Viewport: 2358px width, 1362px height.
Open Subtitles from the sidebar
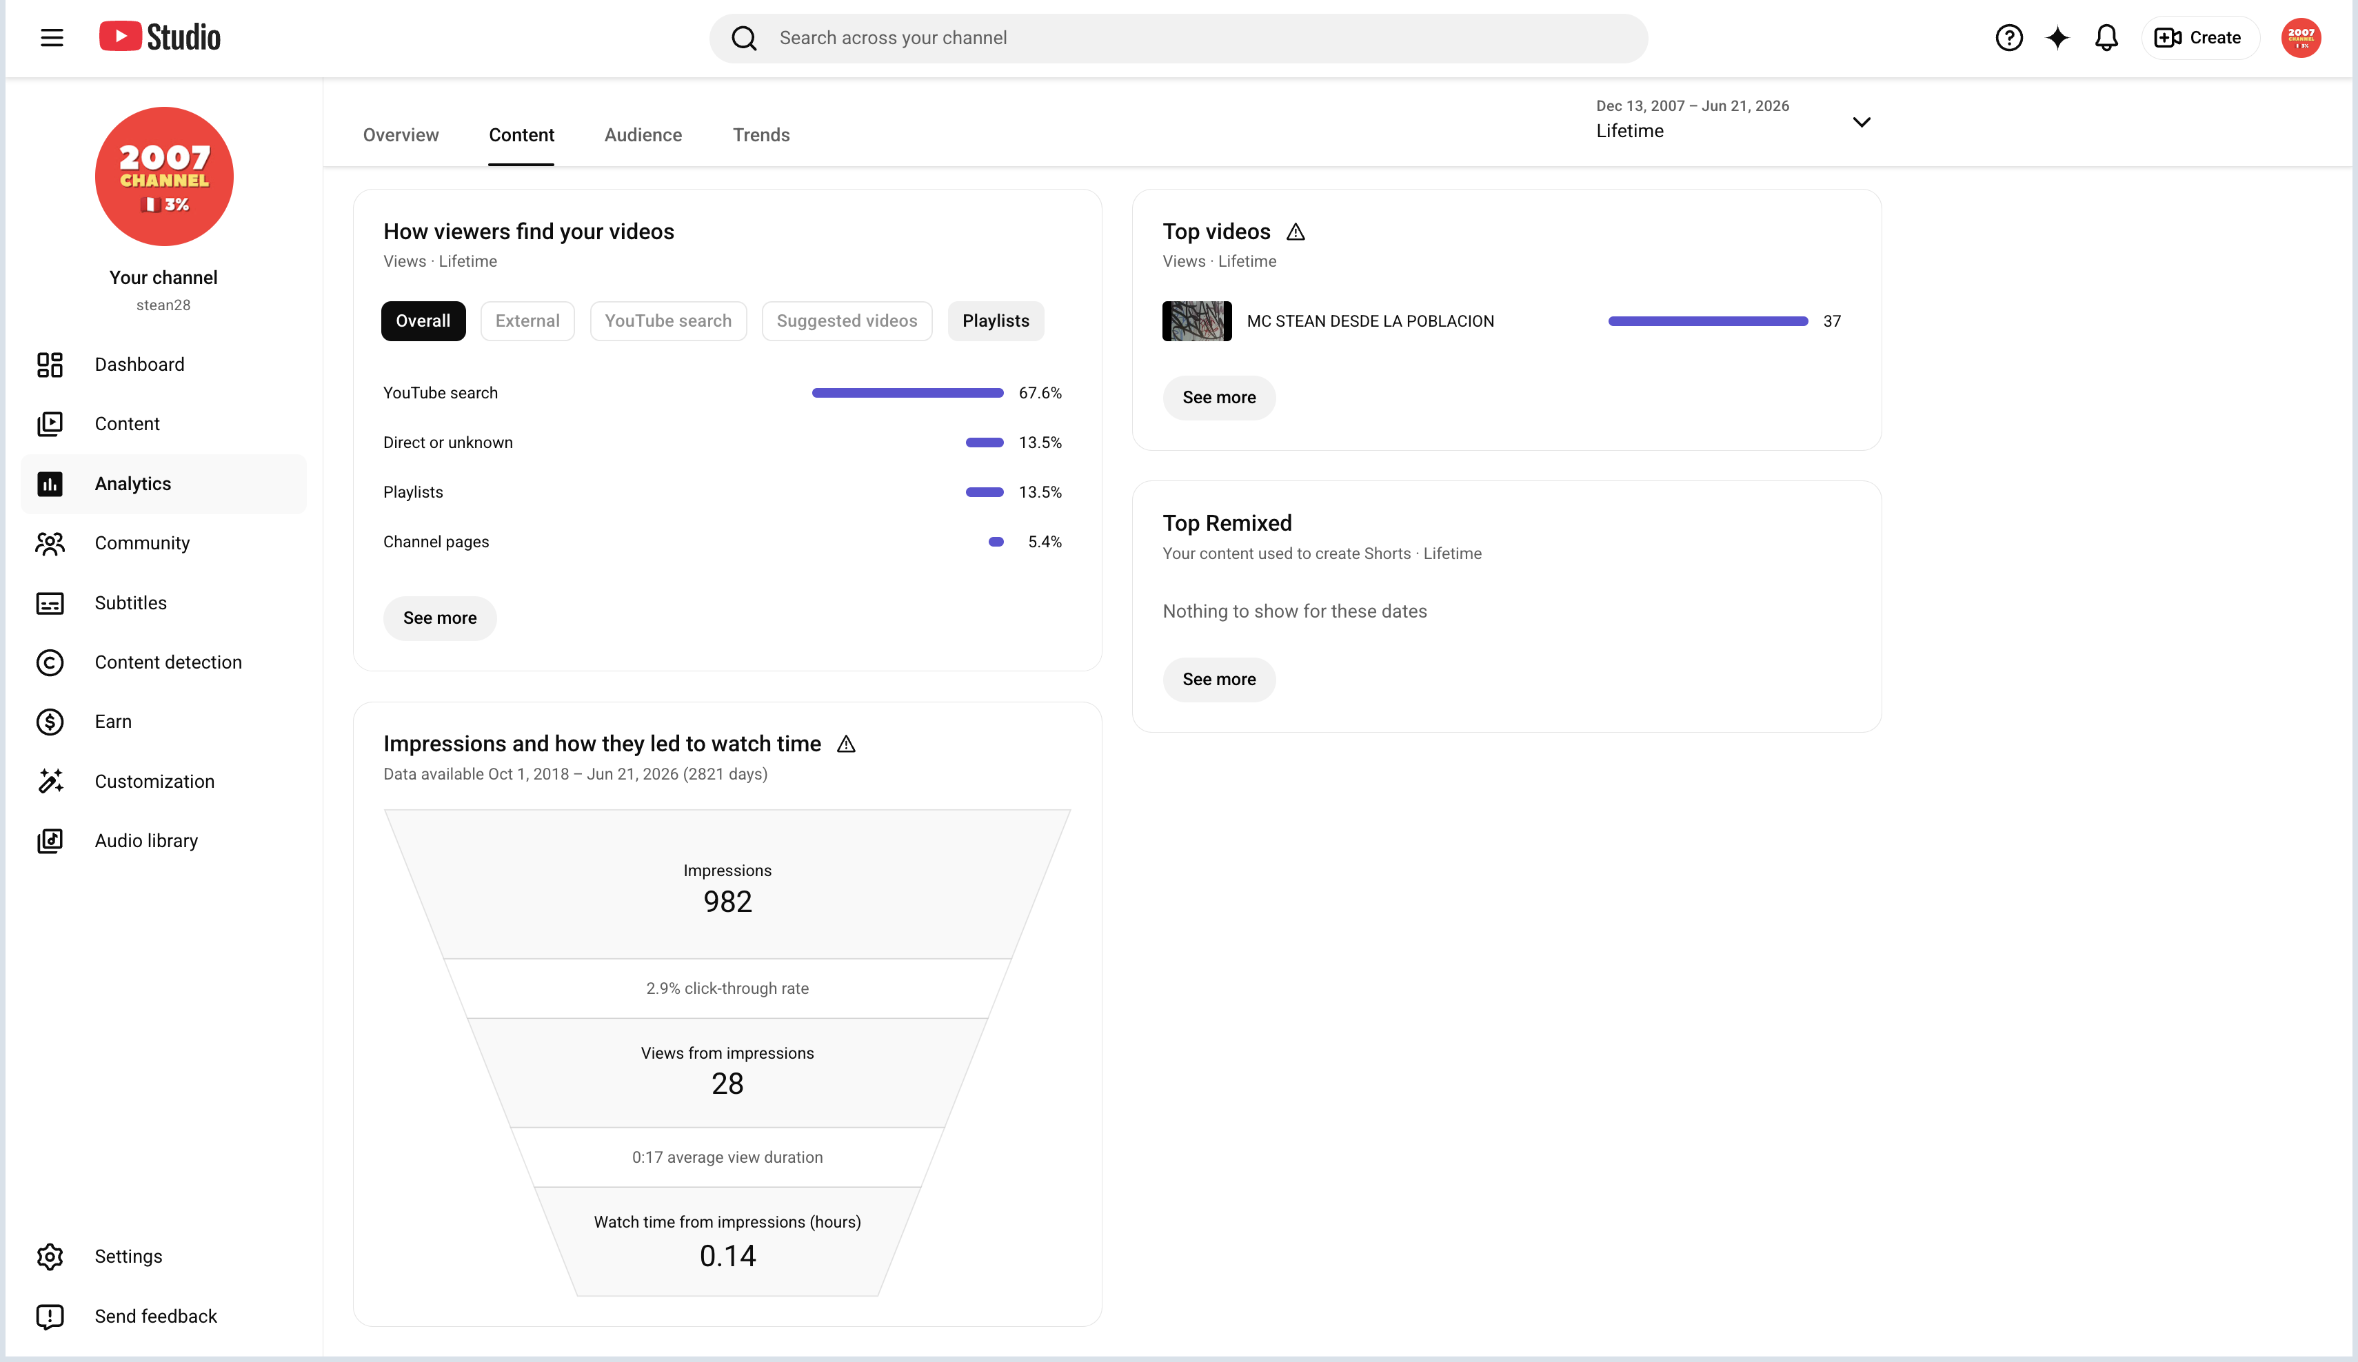coord(131,603)
